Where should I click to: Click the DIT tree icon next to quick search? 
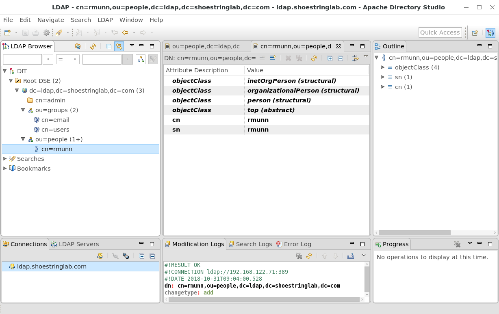point(141,59)
